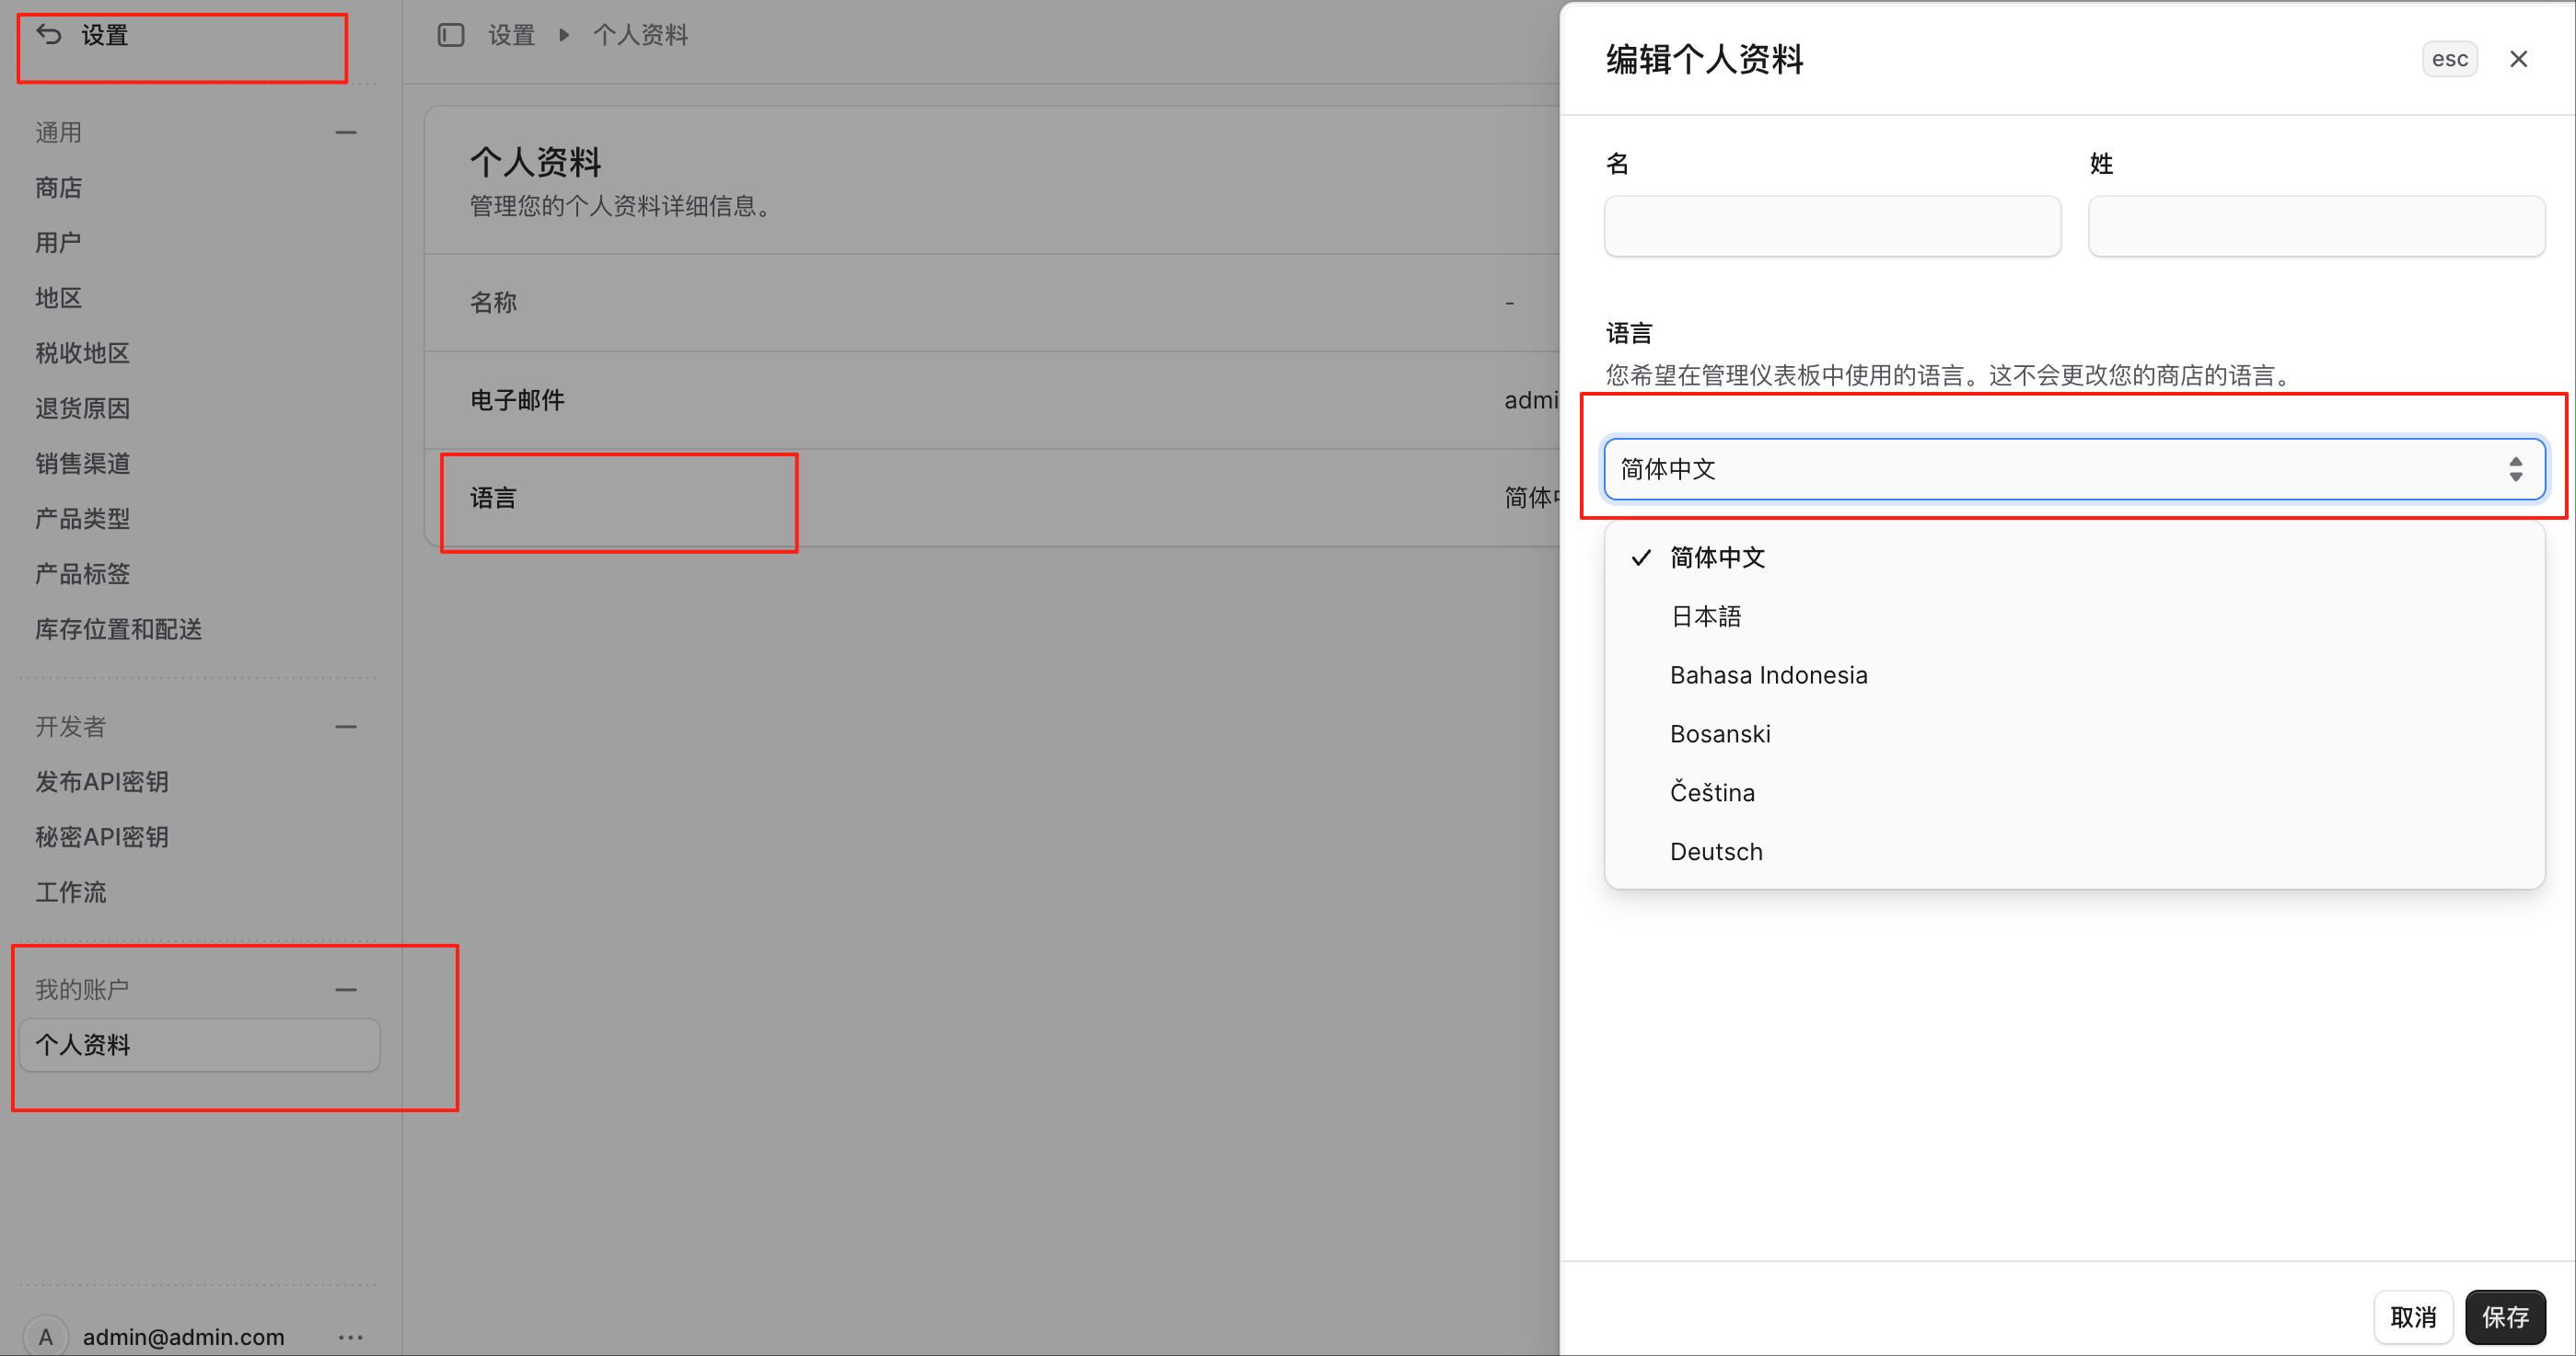
Task: Click 个人资料 in the breadcrumb
Action: [x=640, y=35]
